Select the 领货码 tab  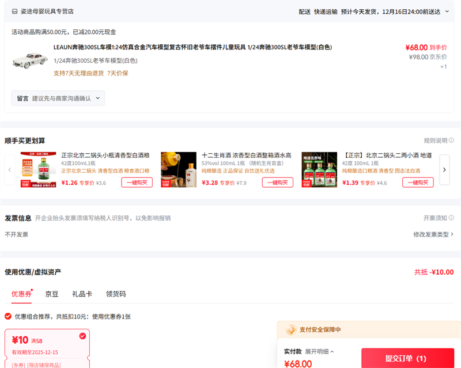point(116,294)
